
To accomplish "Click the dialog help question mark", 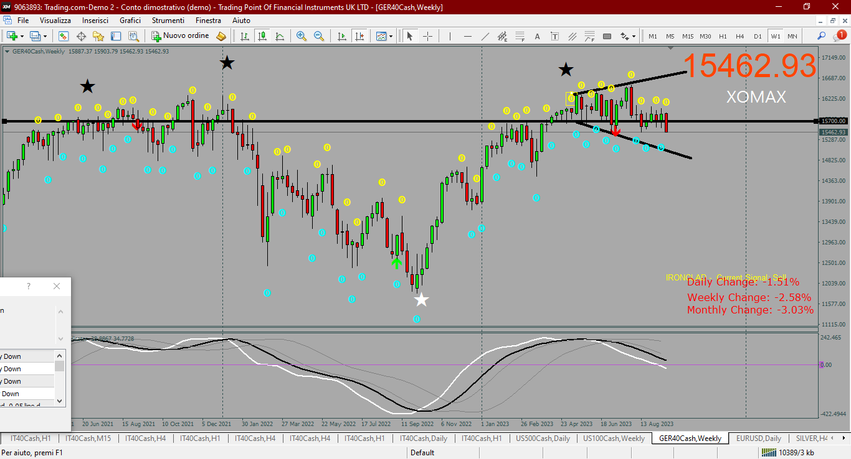I will pyautogui.click(x=29, y=286).
